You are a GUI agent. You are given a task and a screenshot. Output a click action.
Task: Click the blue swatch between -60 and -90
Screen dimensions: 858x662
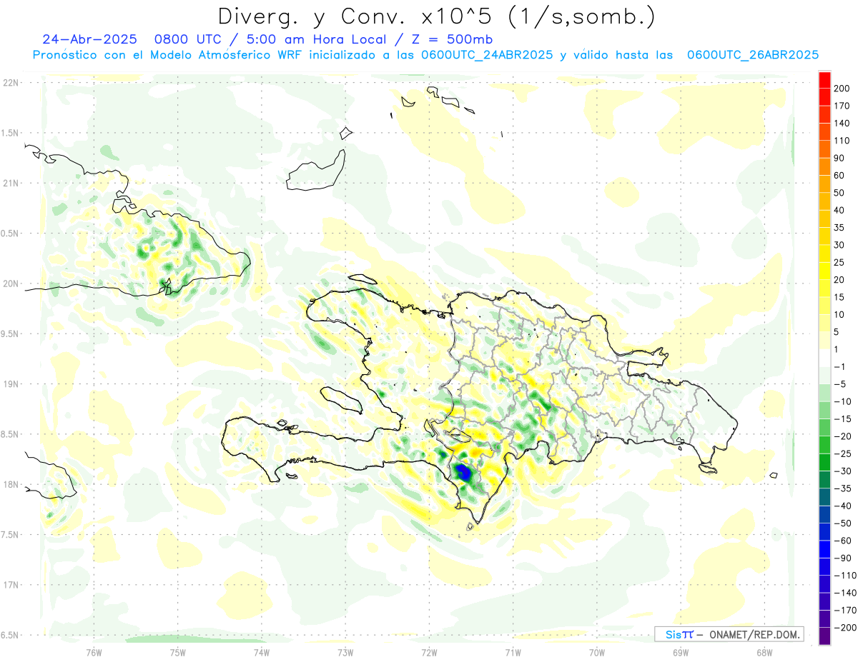pyautogui.click(x=824, y=549)
